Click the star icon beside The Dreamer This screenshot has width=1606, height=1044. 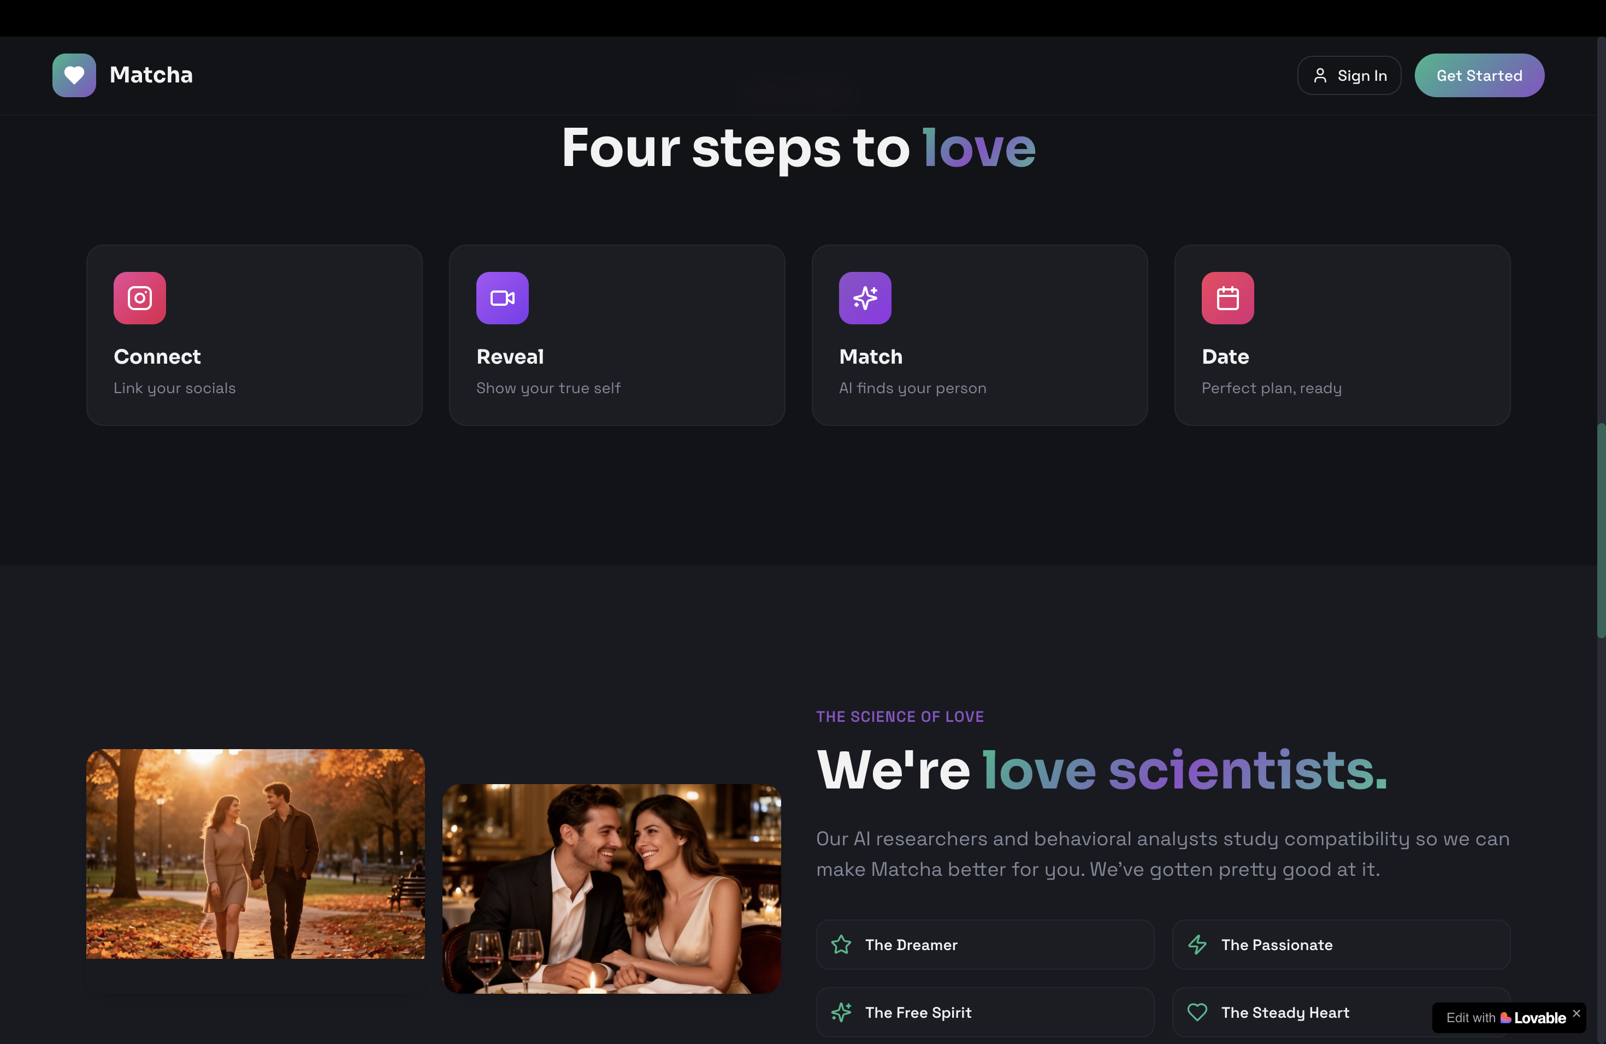coord(841,944)
